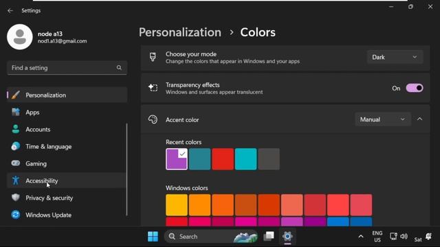Click the Choose your mode brush icon
This screenshot has width=440, height=247.
point(153,57)
